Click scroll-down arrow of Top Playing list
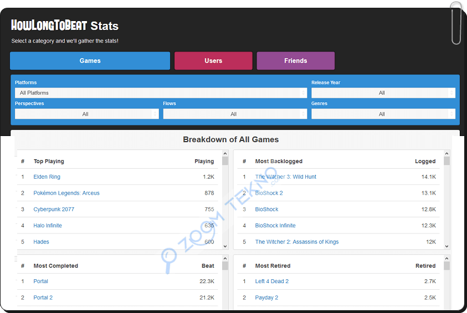467x313 pixels. point(225,246)
